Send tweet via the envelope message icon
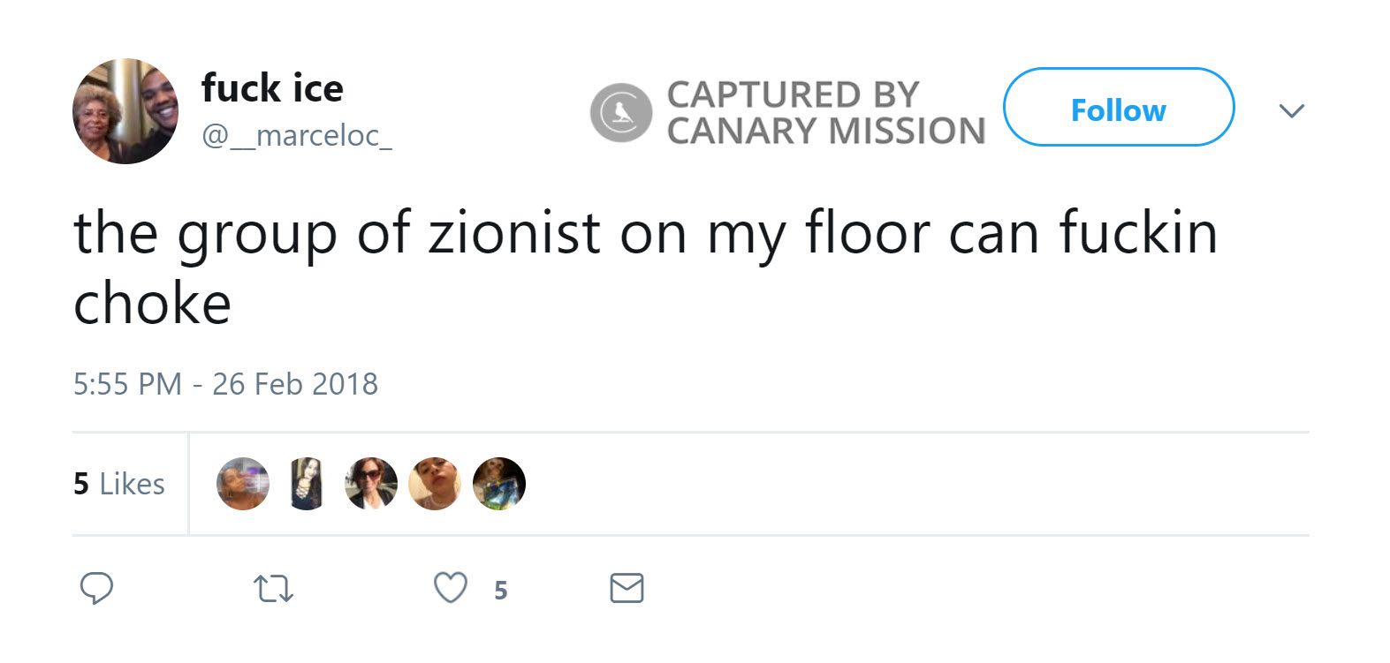The image size is (1390, 663). coord(627,588)
